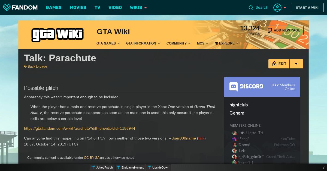Open Community dropdown menu
Viewport: 327px width, 171px height.
[178, 43]
